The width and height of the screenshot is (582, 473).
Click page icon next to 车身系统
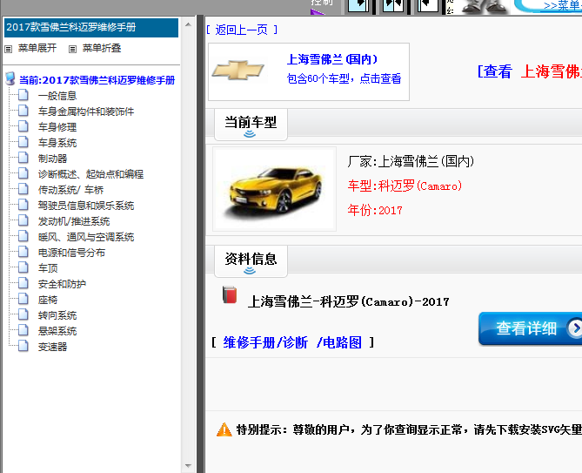tap(23, 142)
